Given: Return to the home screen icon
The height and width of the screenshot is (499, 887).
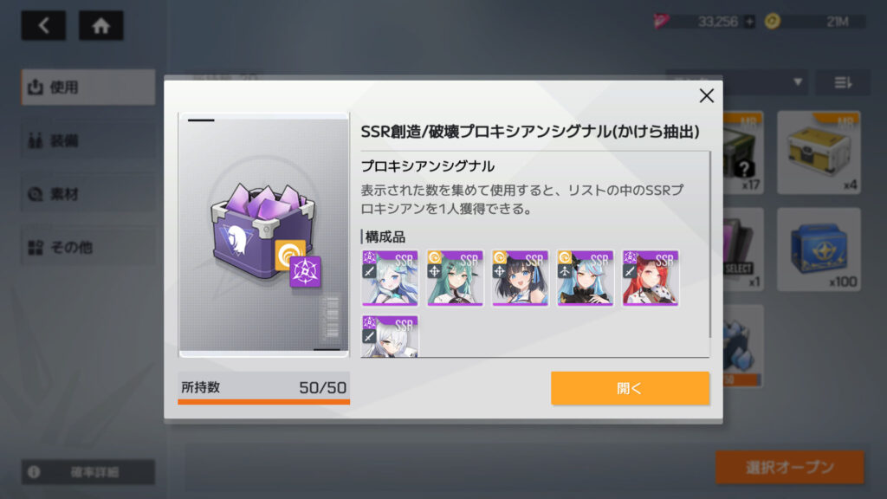Looking at the screenshot, I should tap(100, 25).
